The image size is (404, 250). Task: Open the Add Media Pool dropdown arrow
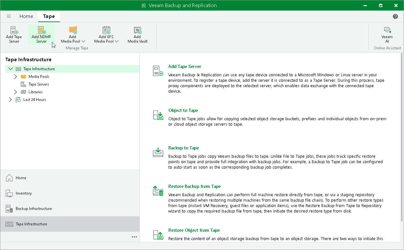[x=83, y=41]
